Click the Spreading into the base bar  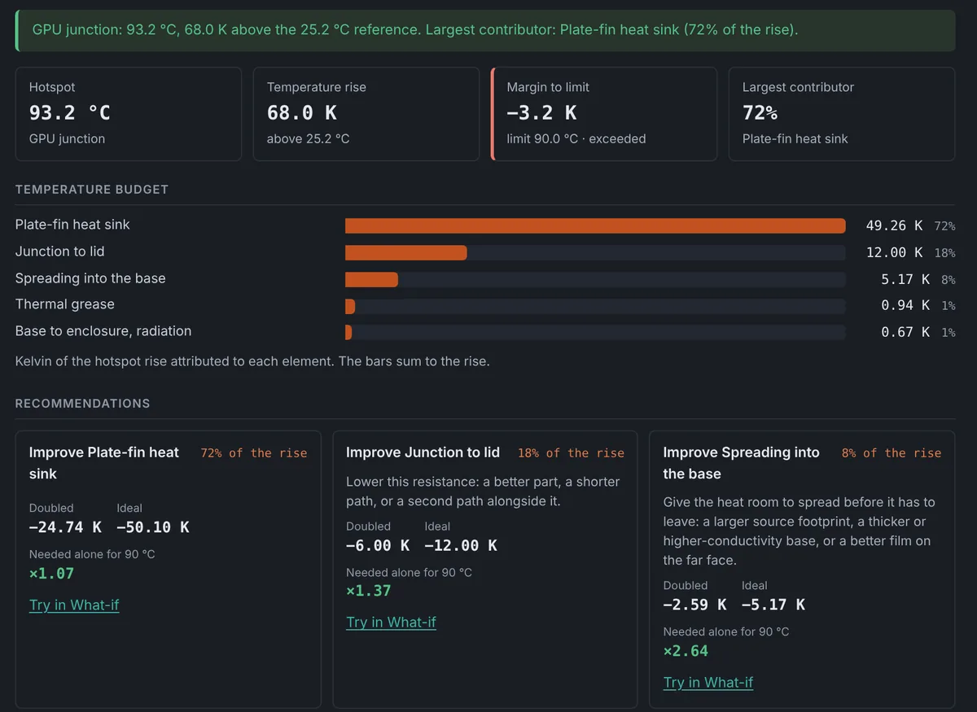(x=595, y=279)
